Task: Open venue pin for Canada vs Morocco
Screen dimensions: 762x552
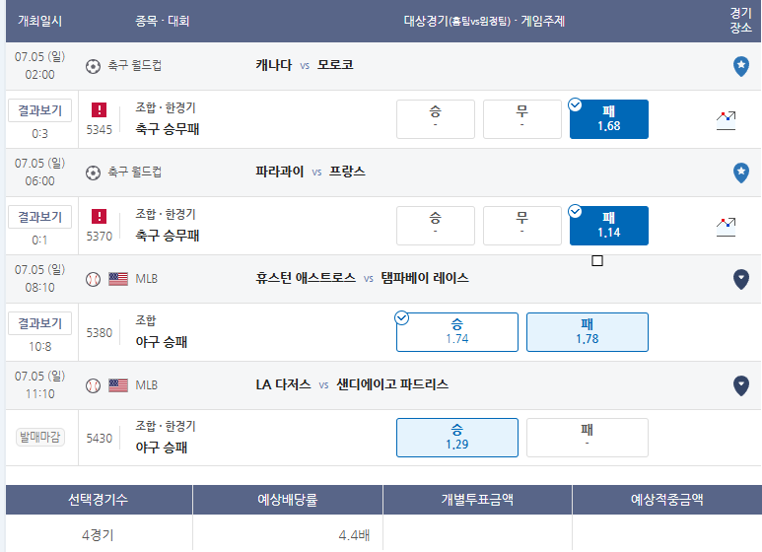Action: click(x=740, y=66)
